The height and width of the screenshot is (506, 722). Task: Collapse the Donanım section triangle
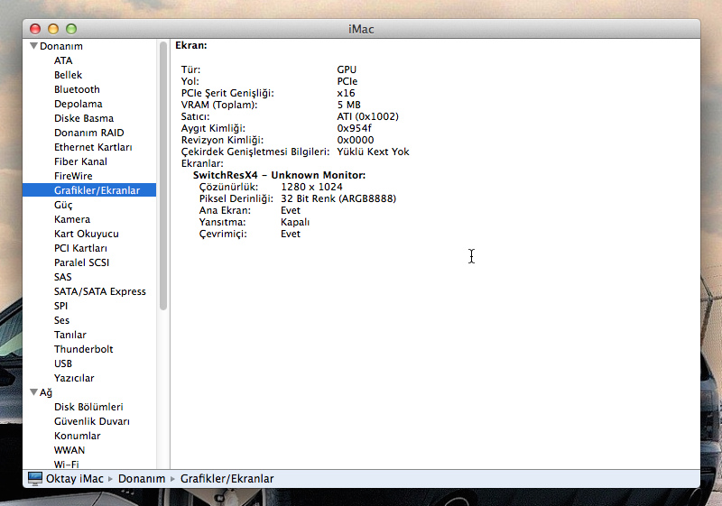33,46
